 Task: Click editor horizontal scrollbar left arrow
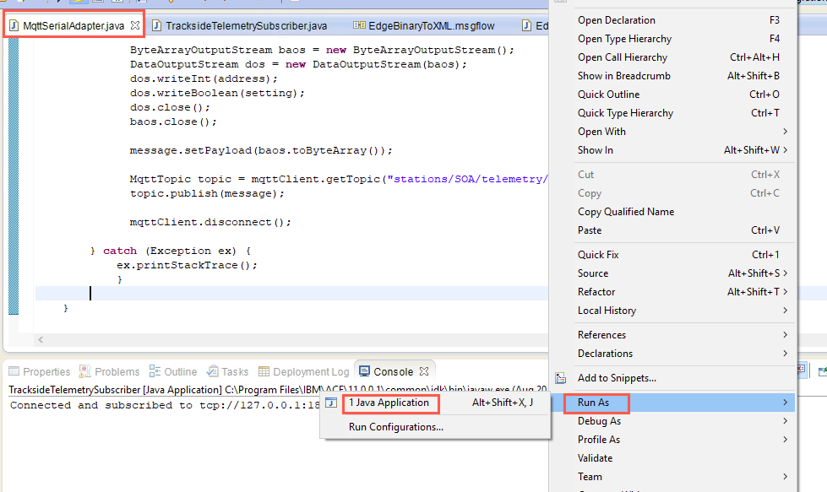click(41, 340)
